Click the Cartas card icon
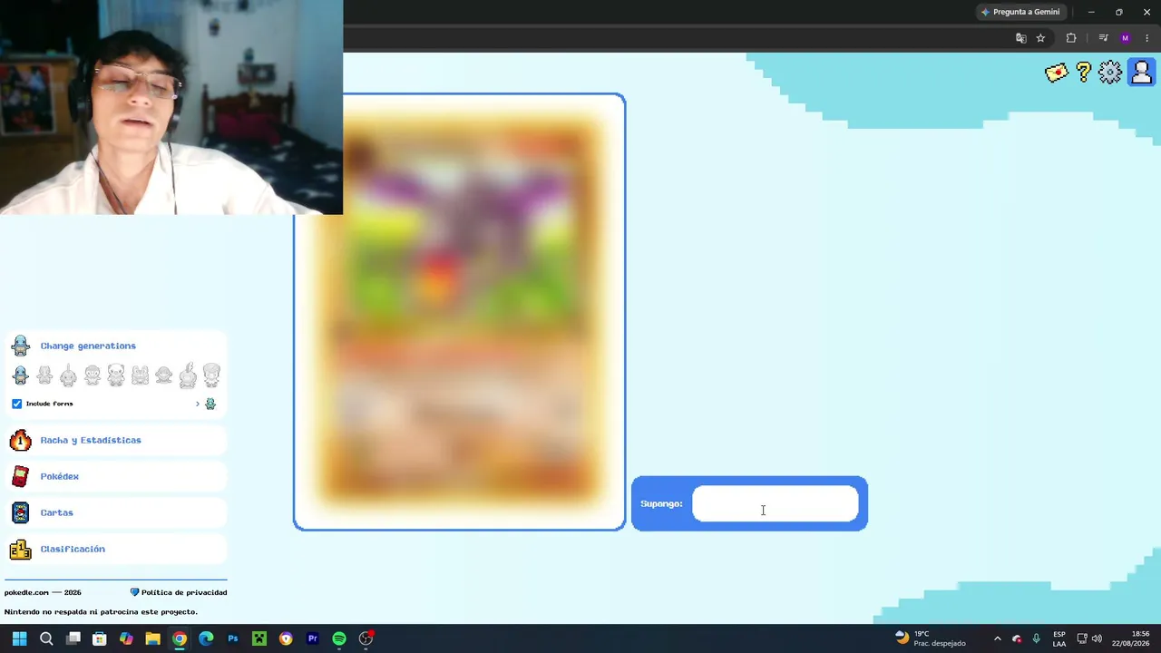The image size is (1161, 653). click(x=20, y=512)
